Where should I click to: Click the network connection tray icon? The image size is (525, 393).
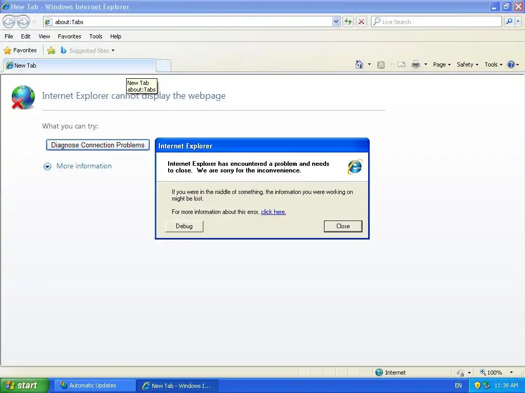pos(487,386)
